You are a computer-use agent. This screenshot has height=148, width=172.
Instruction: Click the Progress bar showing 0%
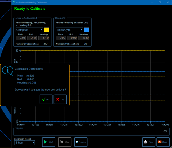[x=91, y=132]
